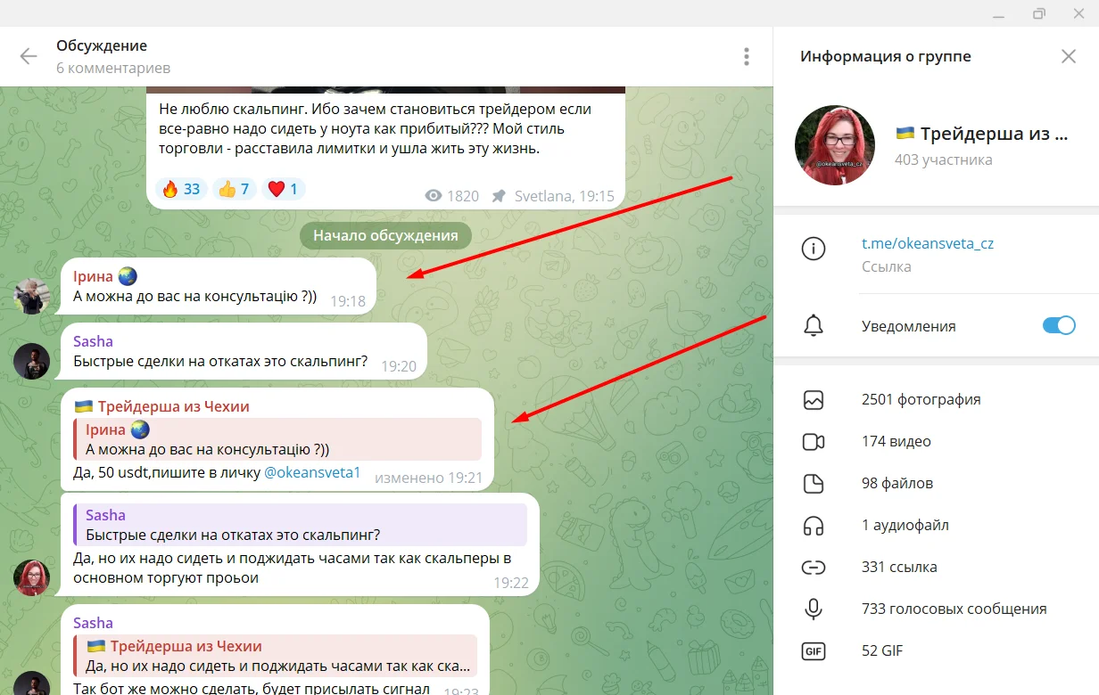Jump to quoted Ірина message in reply
The height and width of the screenshot is (695, 1099).
(277, 439)
